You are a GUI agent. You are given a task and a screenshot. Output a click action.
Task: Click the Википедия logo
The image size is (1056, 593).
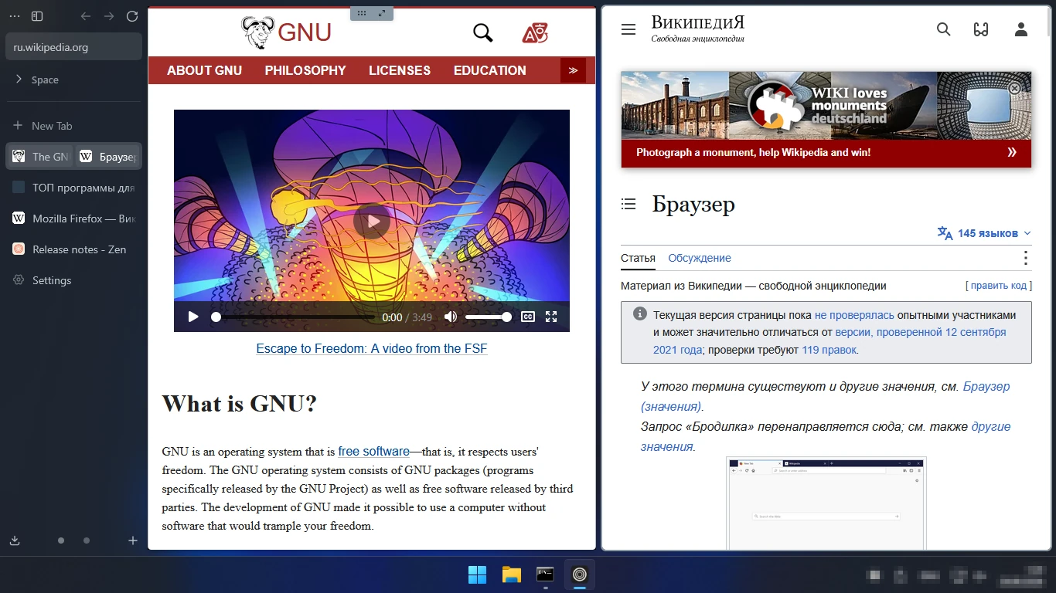(698, 28)
